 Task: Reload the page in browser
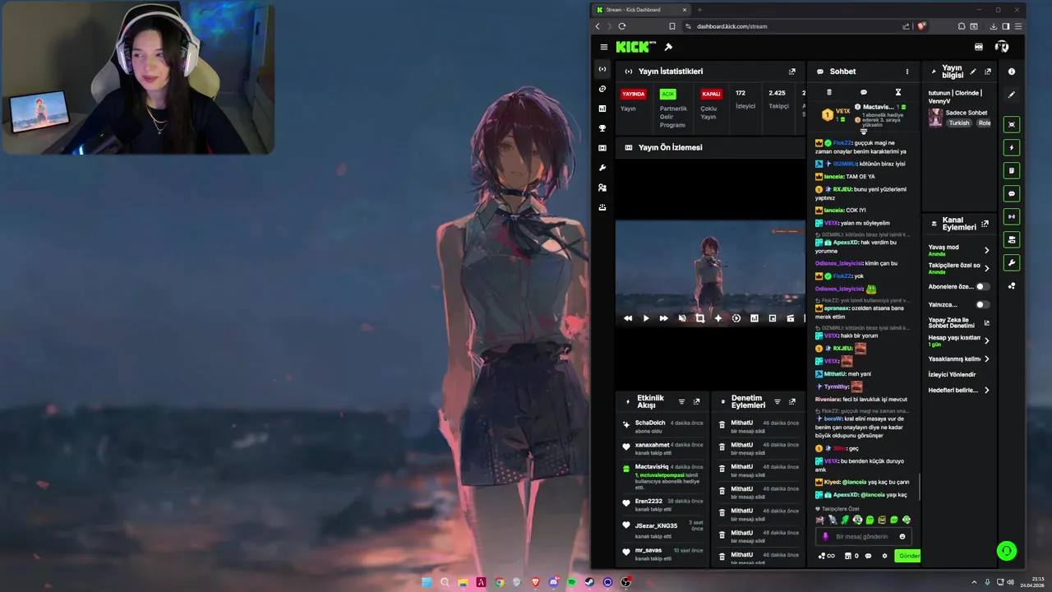622,26
